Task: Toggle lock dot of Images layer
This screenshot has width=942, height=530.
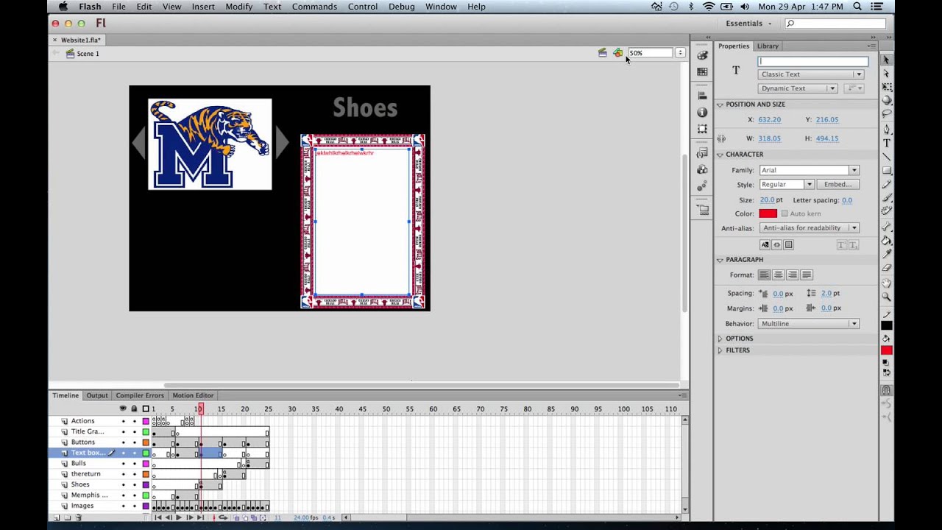Action: coord(135,506)
